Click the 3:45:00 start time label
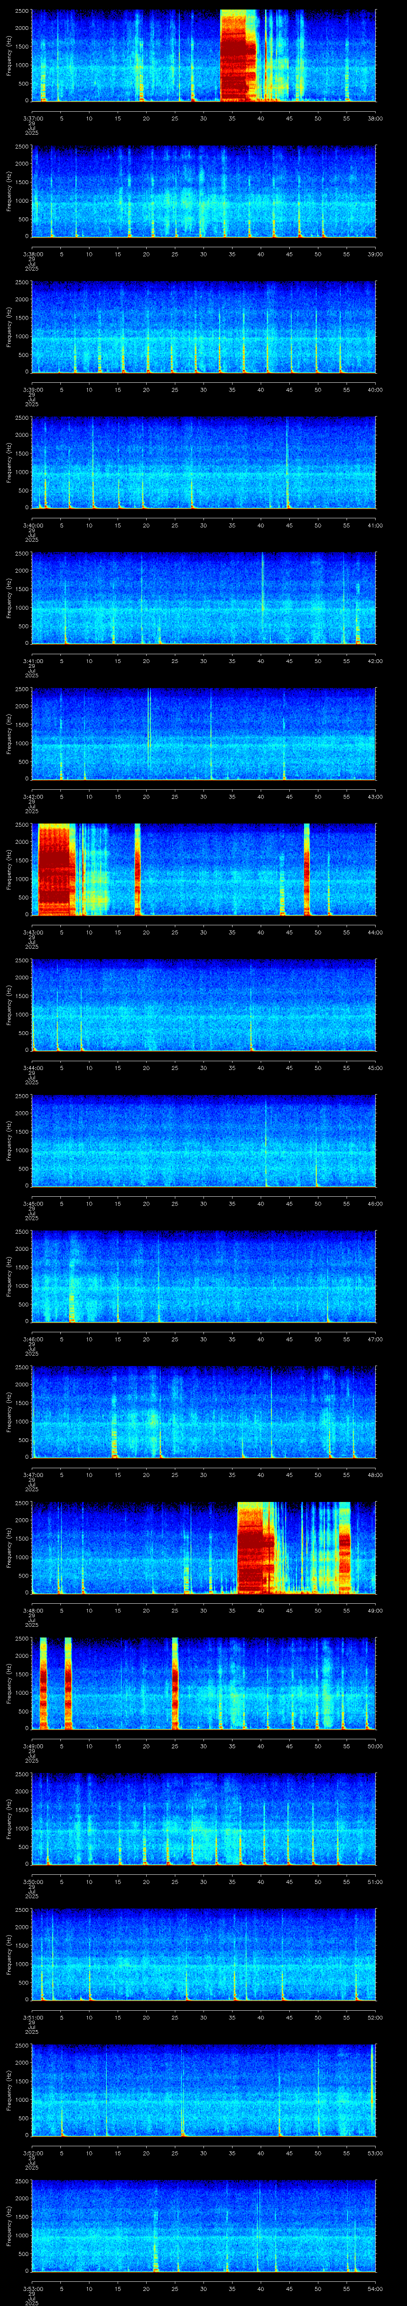This screenshot has width=407, height=2306. click(33, 1204)
